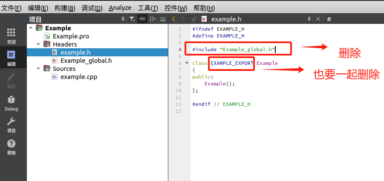Place cursor on #ifndef EXAMPLE_H line
The height and width of the screenshot is (181, 384).
pos(218,29)
